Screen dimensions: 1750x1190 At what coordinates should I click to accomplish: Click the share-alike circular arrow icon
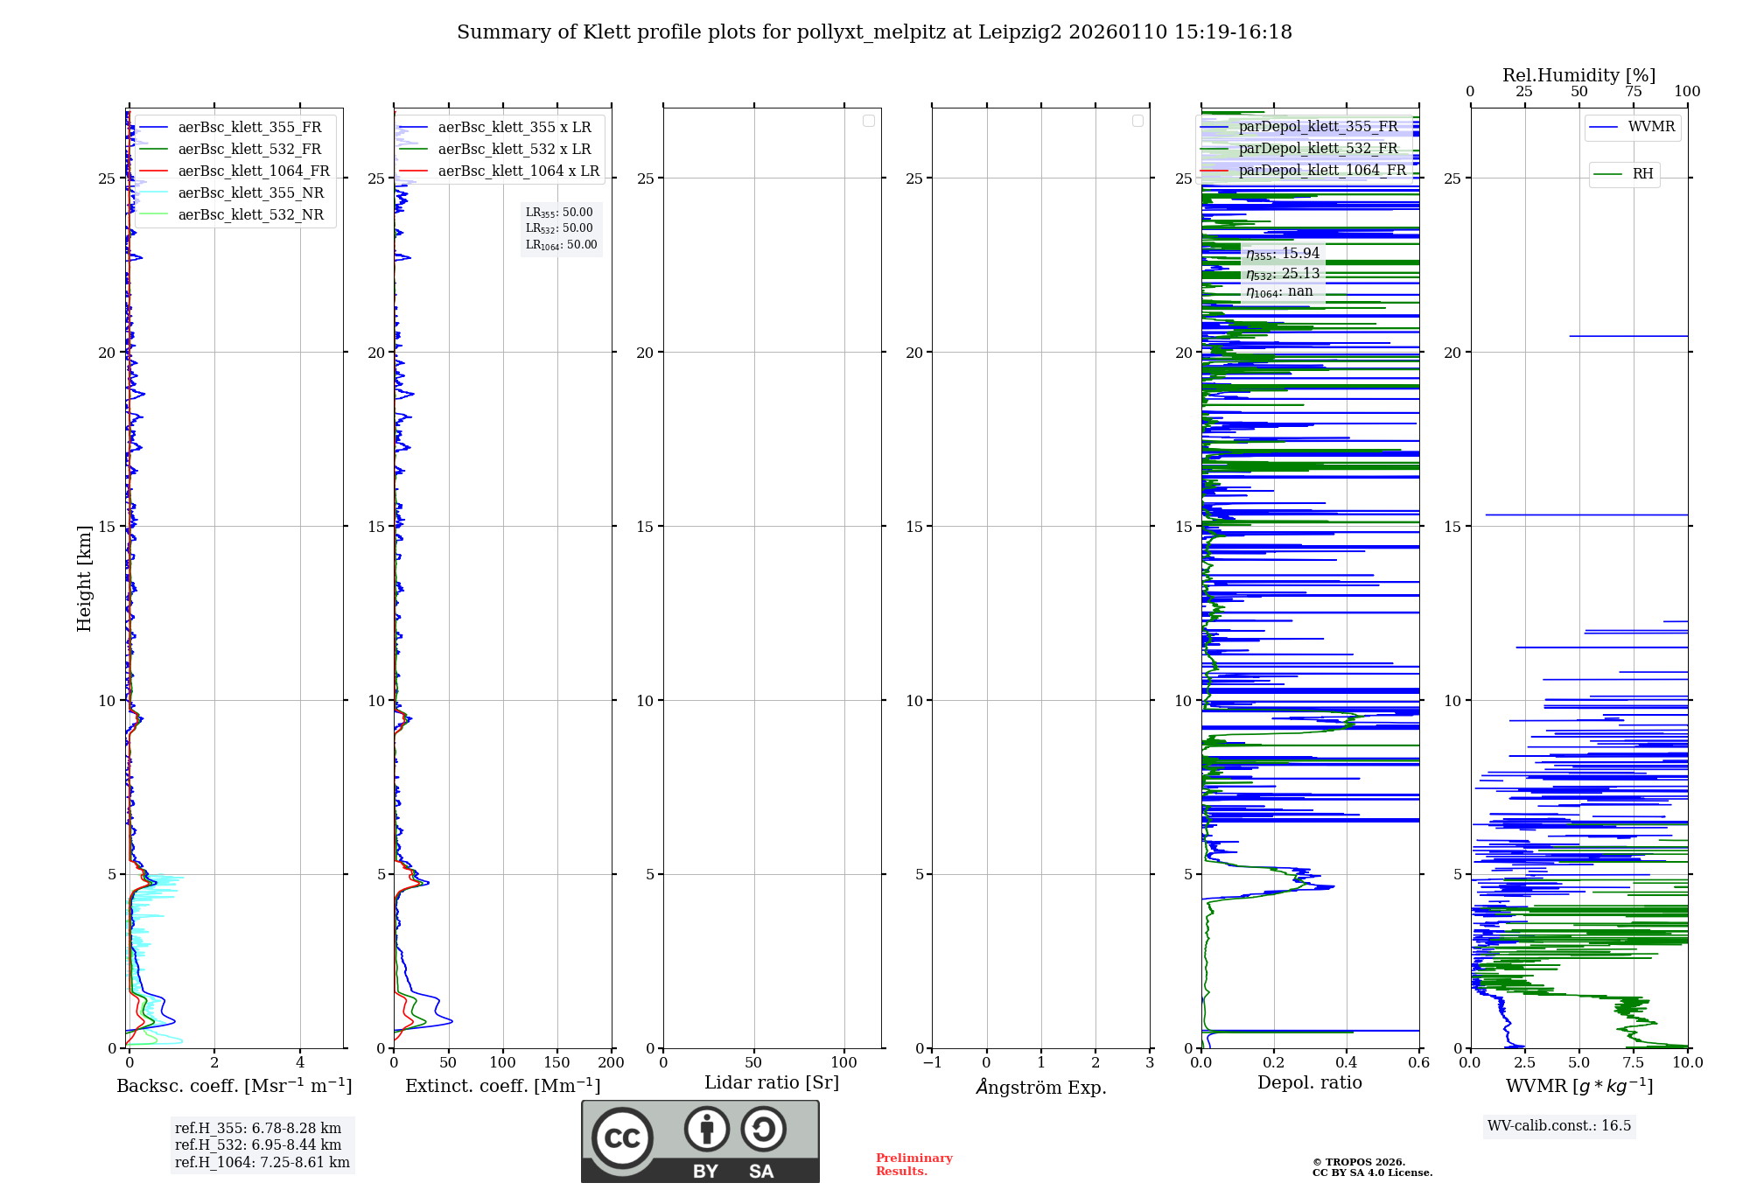pyautogui.click(x=763, y=1129)
